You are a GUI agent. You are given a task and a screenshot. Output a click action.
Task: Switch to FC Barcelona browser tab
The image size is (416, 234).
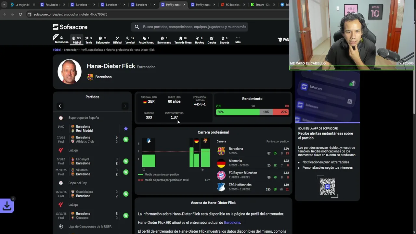(x=232, y=5)
